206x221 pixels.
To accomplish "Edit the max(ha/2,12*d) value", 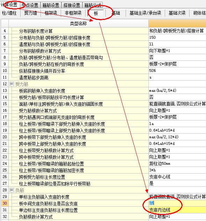I will pos(177,137).
